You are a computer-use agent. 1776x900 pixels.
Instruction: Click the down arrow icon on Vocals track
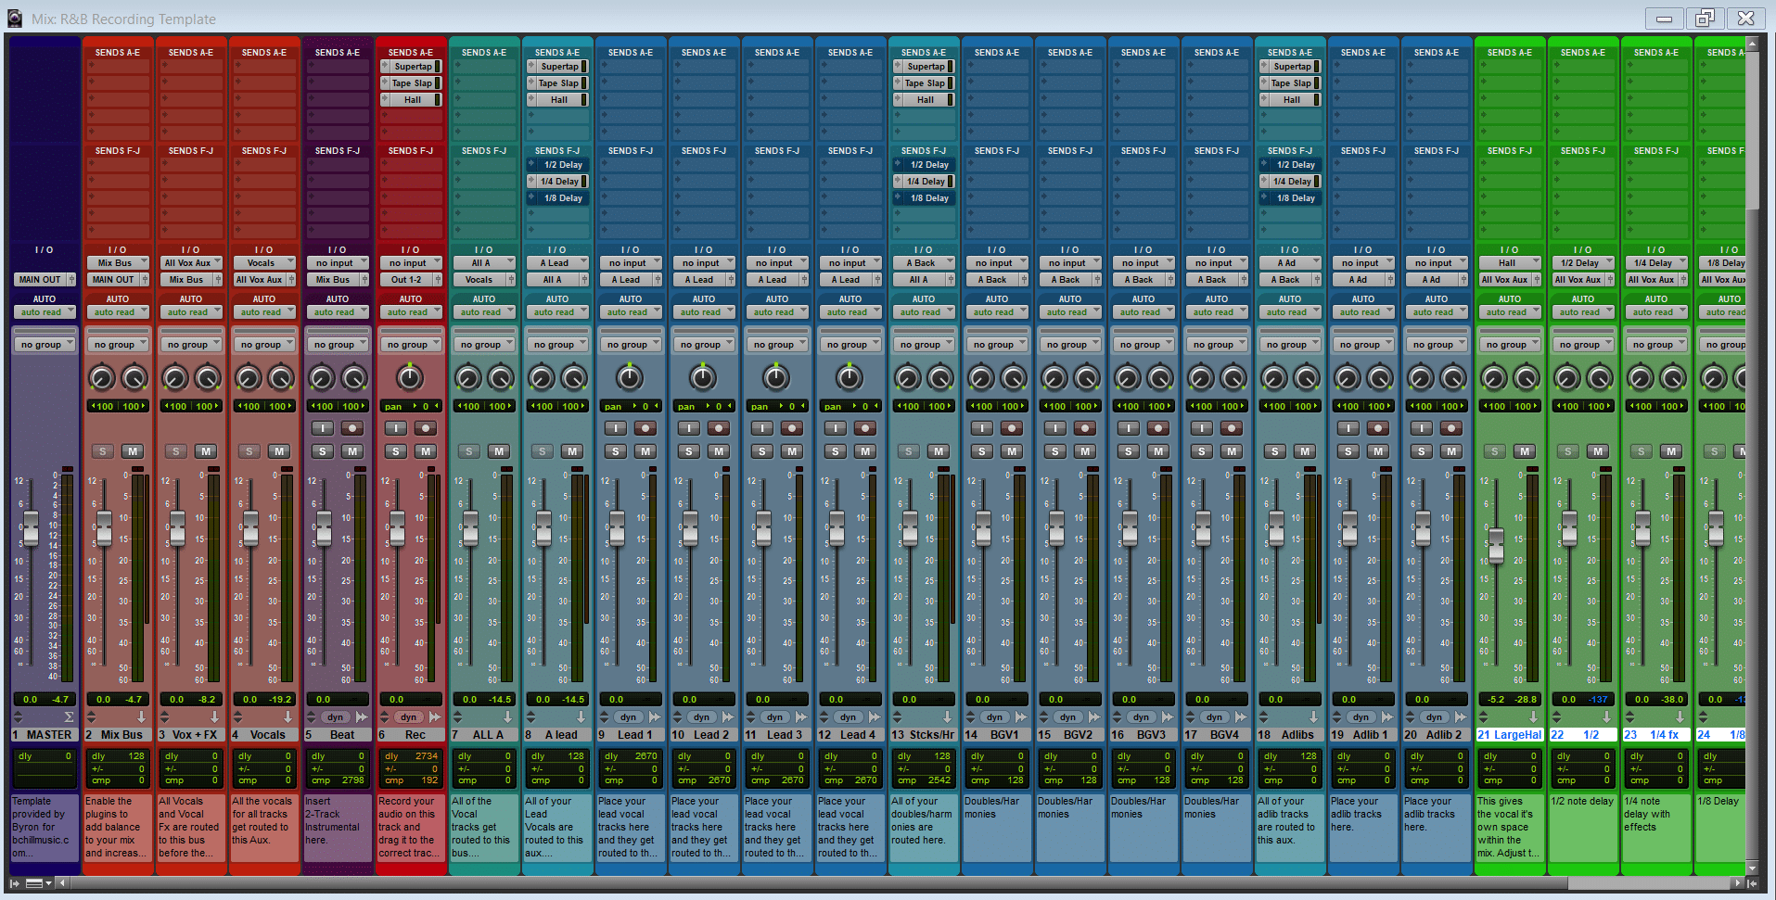pos(287,716)
